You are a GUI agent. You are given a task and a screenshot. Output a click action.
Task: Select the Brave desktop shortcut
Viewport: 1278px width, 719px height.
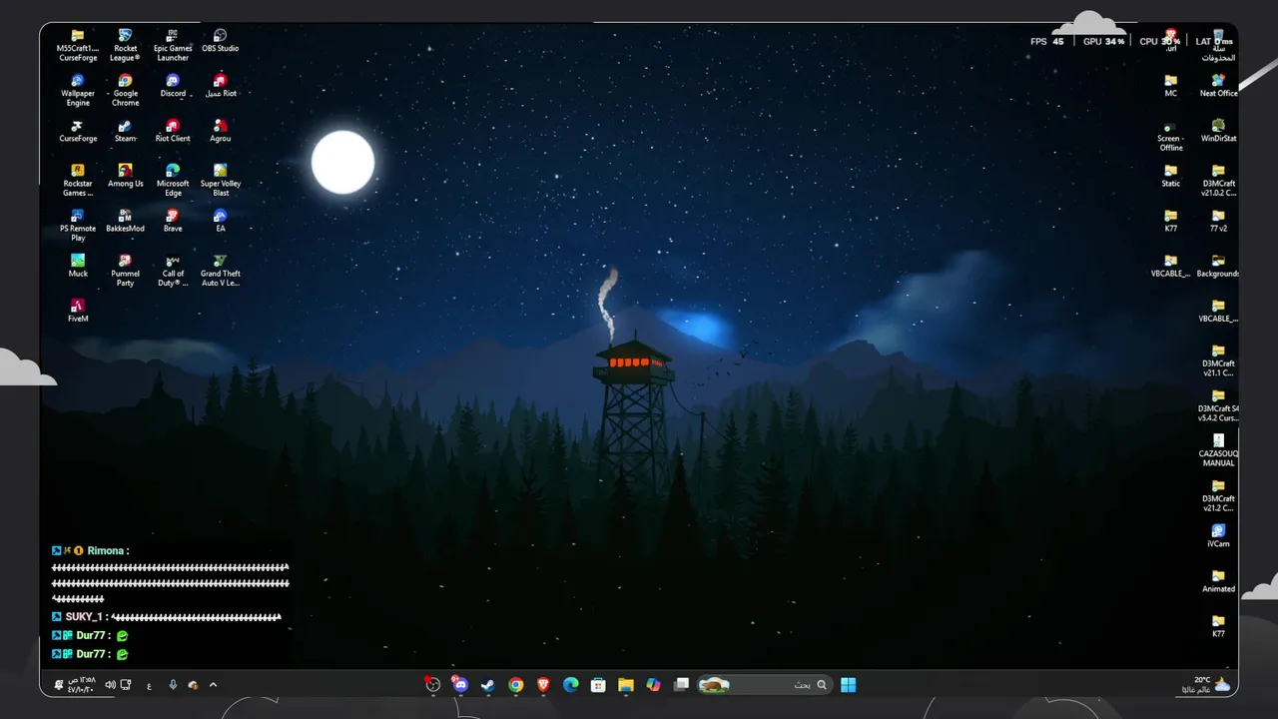[x=173, y=221]
